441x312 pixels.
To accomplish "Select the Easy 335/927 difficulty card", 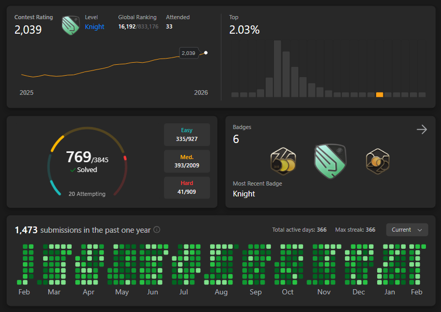I will click(x=187, y=135).
